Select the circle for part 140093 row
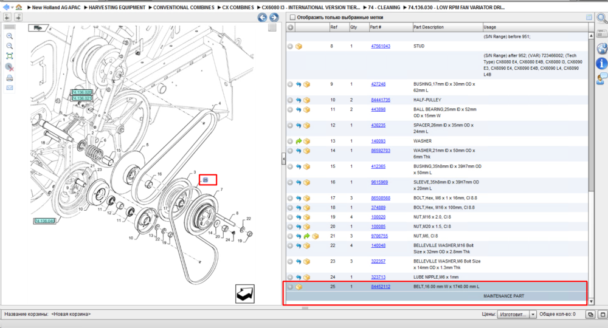The height and width of the screenshot is (328, 608). [x=290, y=142]
